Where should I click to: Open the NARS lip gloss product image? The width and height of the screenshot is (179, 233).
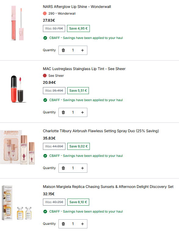(18, 23)
